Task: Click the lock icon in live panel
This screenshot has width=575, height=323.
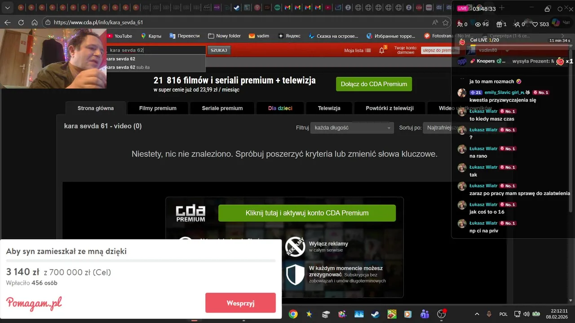Action: point(547,9)
